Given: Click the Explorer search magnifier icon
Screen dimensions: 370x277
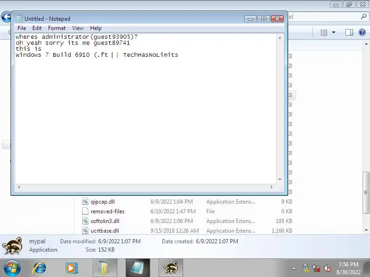Looking at the screenshot, I should [364, 17].
